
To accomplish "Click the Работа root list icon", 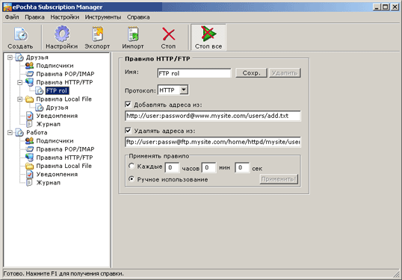I will point(19,132).
